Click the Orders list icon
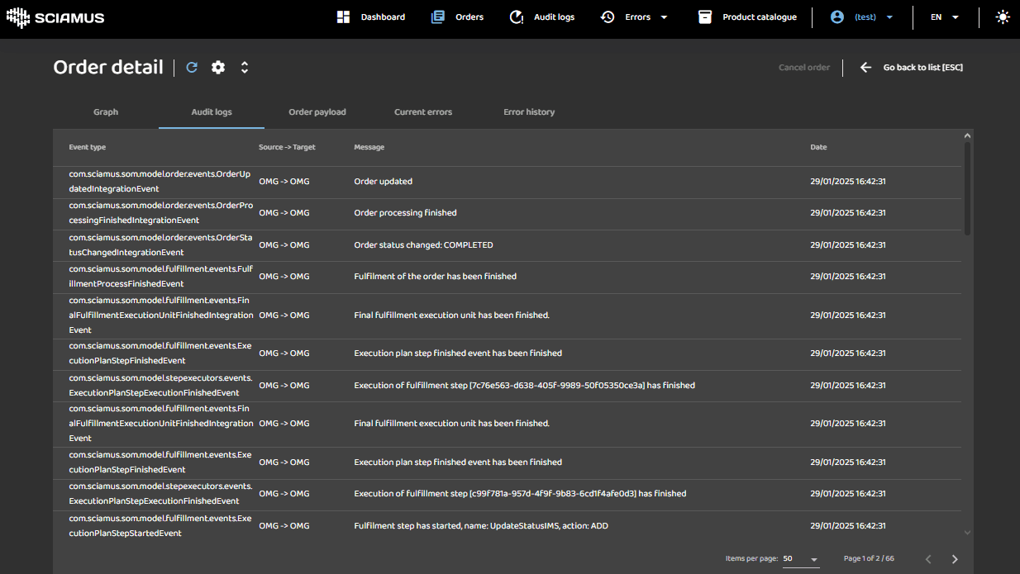 click(438, 17)
